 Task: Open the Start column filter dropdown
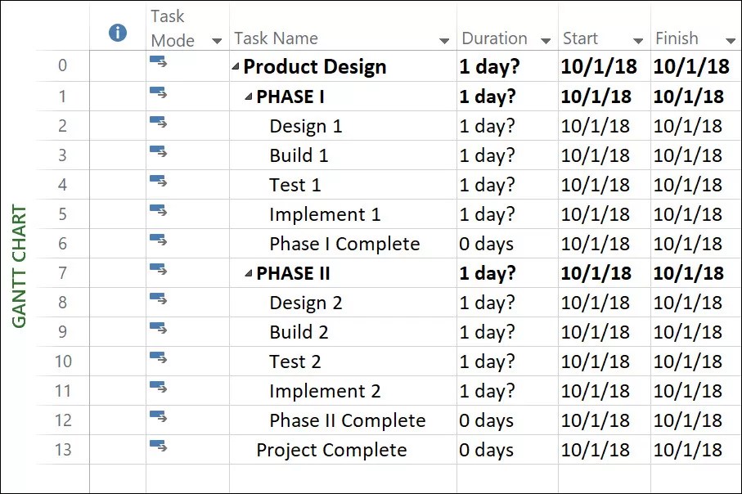point(638,41)
